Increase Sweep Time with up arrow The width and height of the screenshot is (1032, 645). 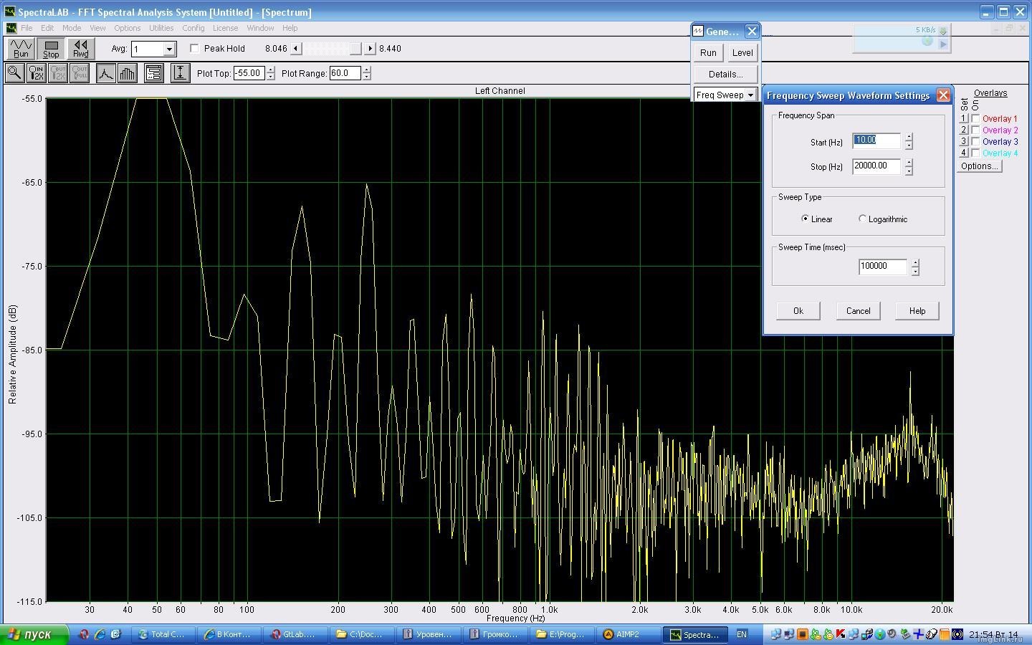[915, 262]
